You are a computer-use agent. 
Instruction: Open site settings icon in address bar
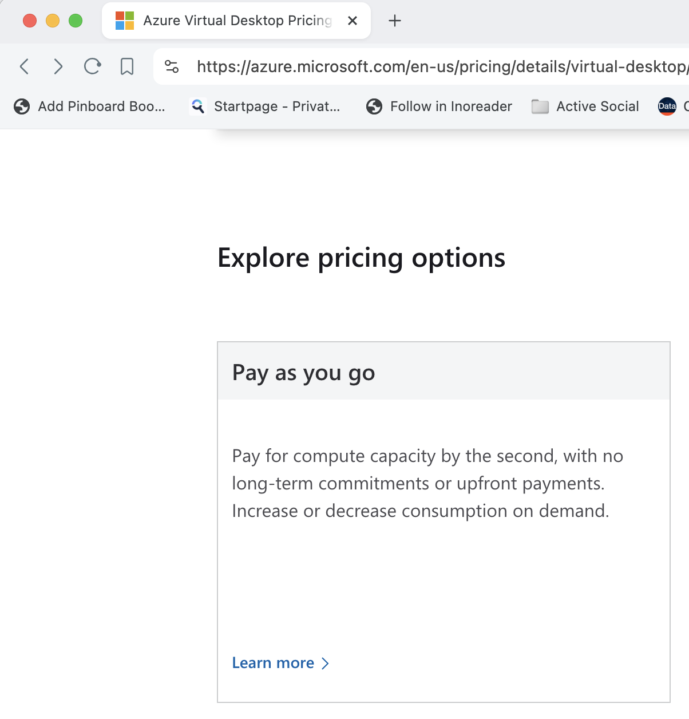coord(172,66)
